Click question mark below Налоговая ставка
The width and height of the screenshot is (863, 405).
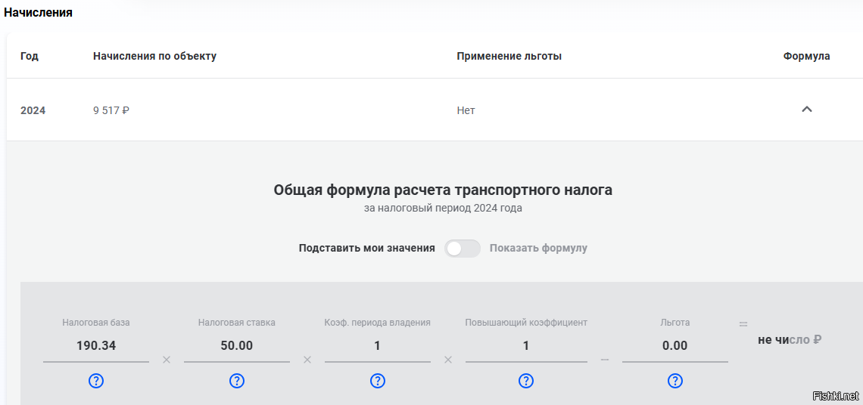(x=237, y=381)
